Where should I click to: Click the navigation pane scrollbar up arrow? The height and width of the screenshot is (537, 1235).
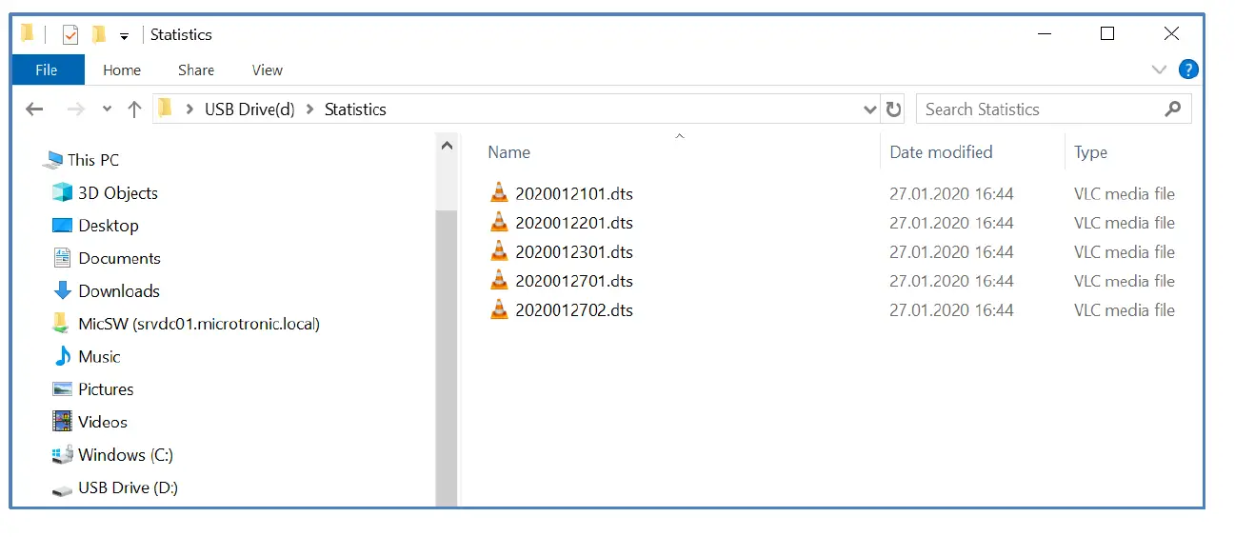point(447,146)
